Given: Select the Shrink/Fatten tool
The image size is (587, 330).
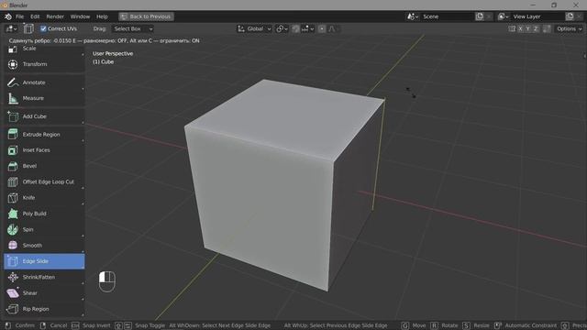Looking at the screenshot, I should click(x=44, y=277).
